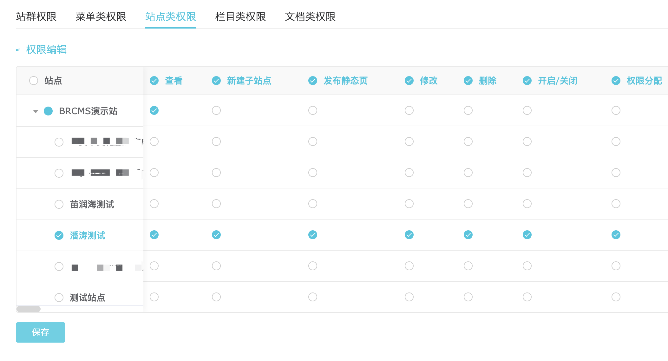
Task: Go to the 文档类权限 tab
Action: point(310,16)
